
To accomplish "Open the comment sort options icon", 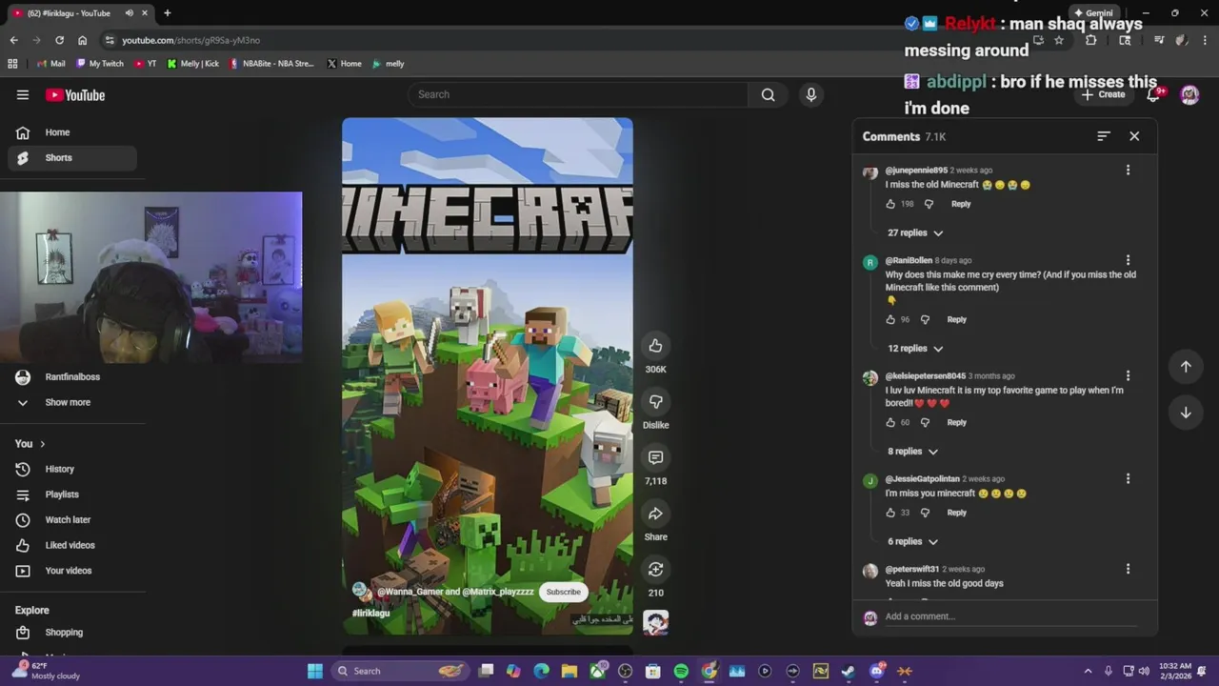I will pyautogui.click(x=1104, y=136).
